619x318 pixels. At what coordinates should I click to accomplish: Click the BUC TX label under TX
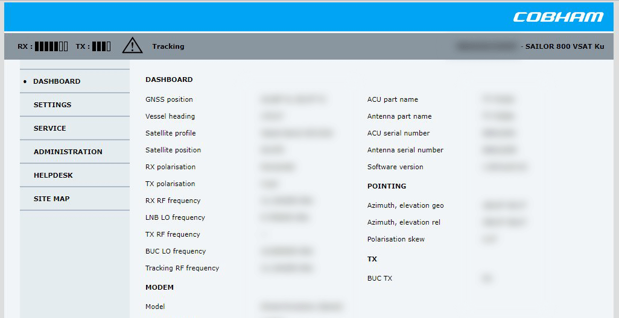pyautogui.click(x=379, y=278)
